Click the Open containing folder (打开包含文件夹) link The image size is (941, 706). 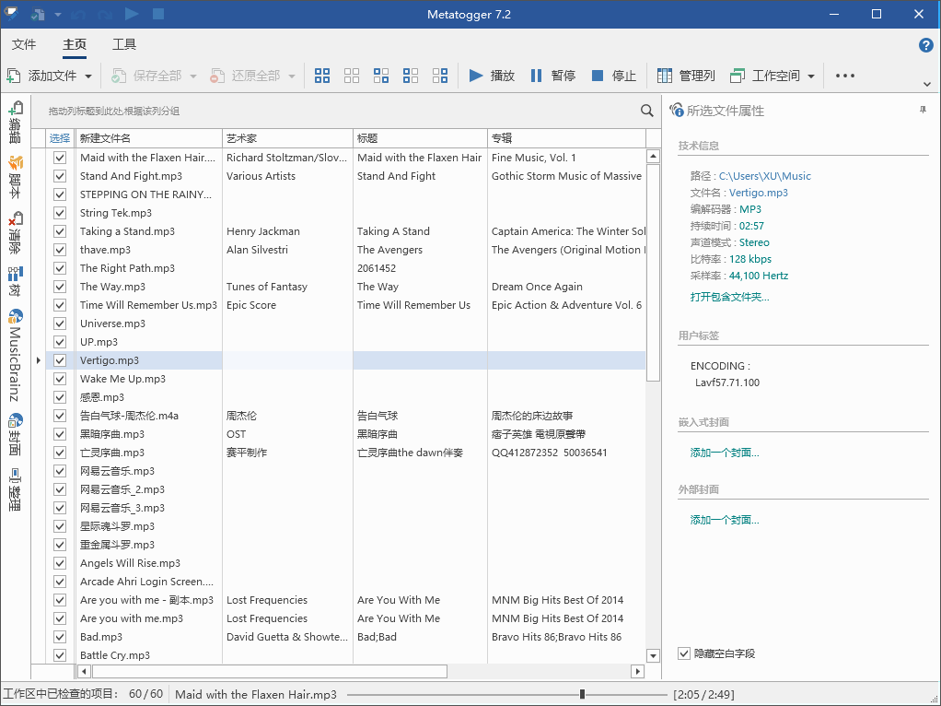(729, 297)
